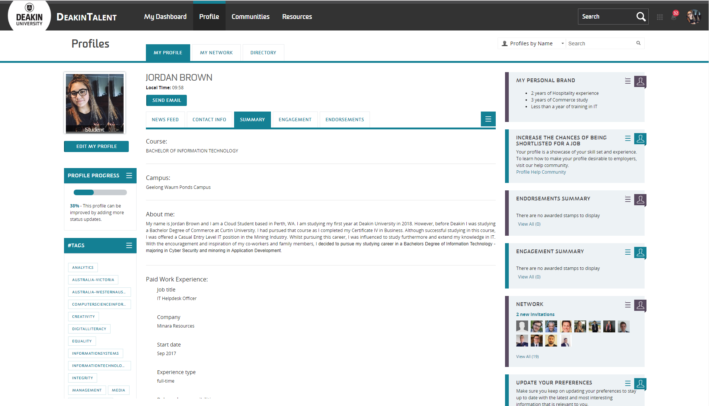Select the INFORMATIONSYSTEMS tag

point(96,354)
